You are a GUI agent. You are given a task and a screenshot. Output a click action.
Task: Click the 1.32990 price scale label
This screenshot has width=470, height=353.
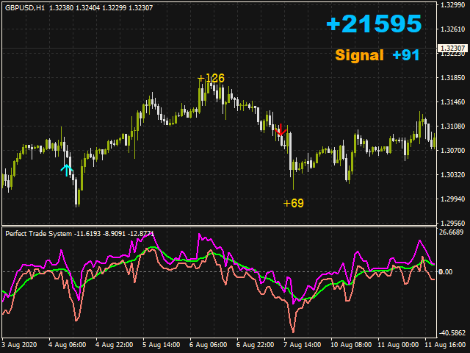[x=452, y=4]
